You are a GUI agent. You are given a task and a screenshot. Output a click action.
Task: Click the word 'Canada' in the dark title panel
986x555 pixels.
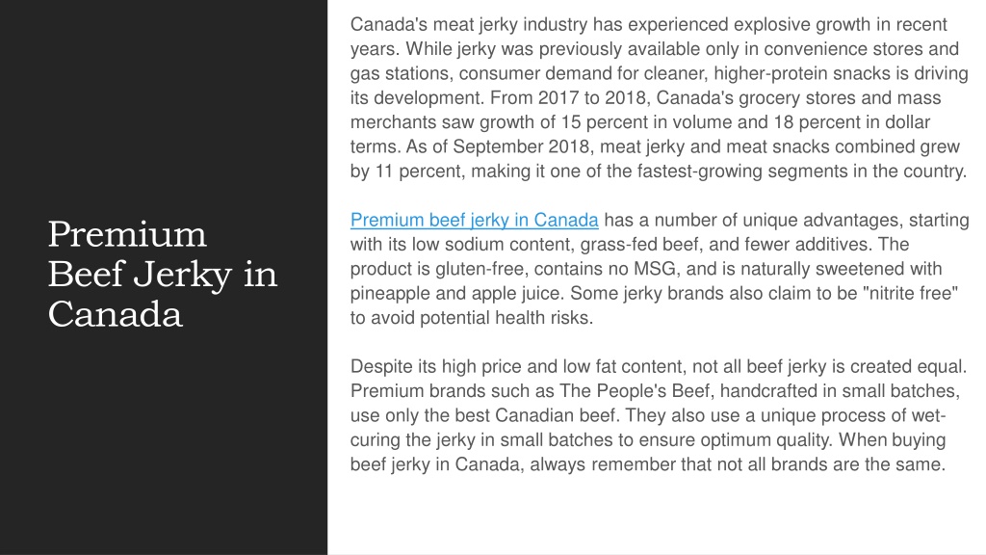pos(116,314)
